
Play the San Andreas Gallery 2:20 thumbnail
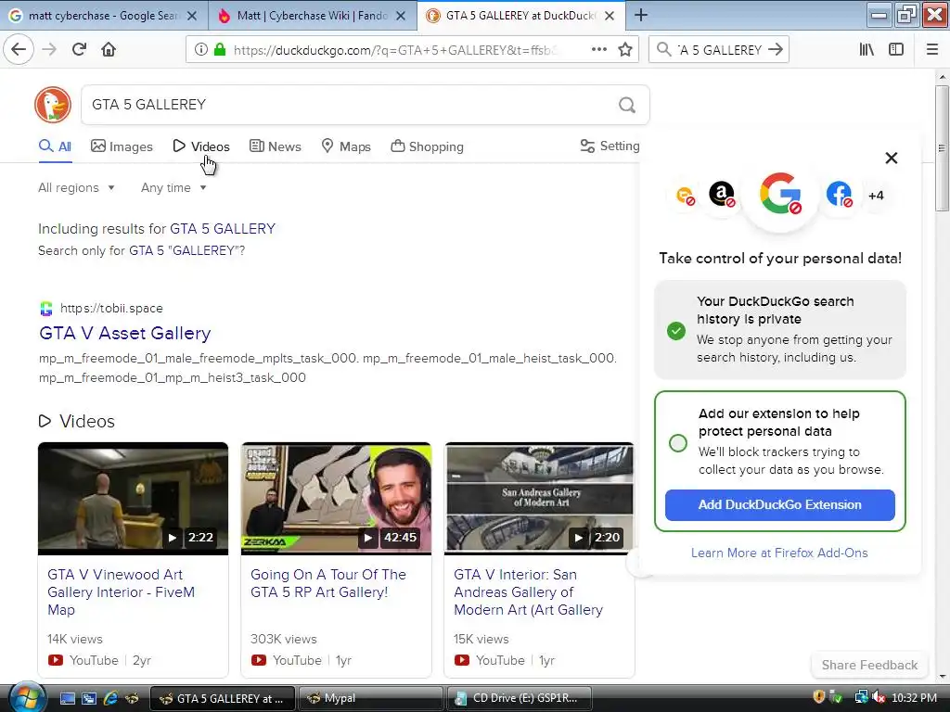pos(539,498)
